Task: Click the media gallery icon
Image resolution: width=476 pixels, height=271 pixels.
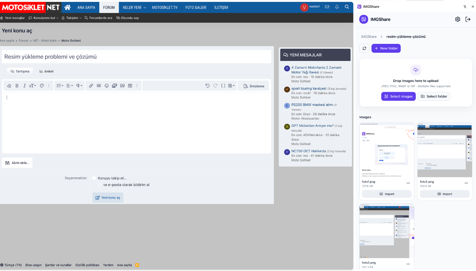Action: 115,86
